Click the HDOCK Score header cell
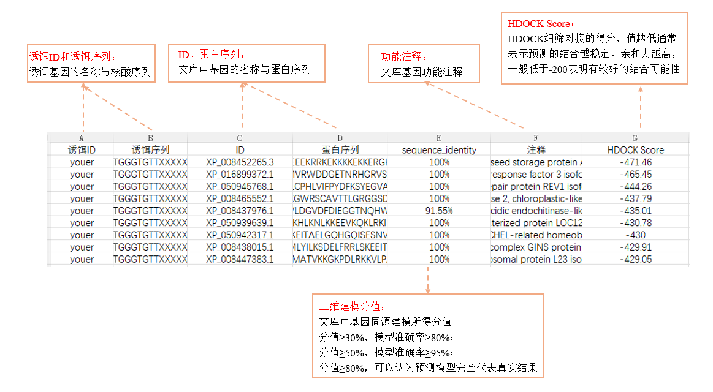The width and height of the screenshot is (713, 392). 635,149
